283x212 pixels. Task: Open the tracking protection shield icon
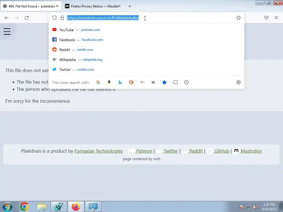coord(54,18)
